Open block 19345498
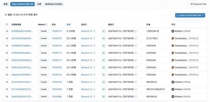 point(57,89)
